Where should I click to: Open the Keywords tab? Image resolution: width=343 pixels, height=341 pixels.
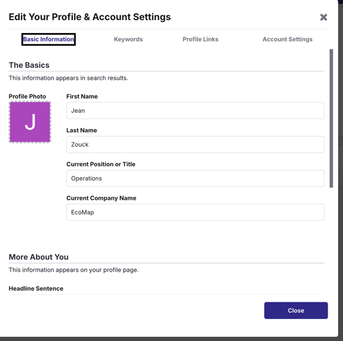point(128,39)
